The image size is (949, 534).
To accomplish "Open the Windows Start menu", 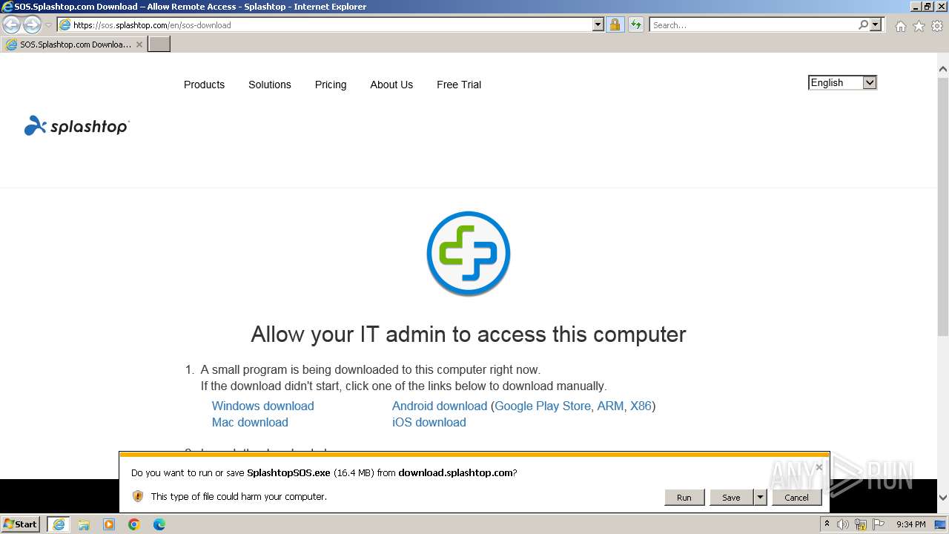I will pos(21,524).
